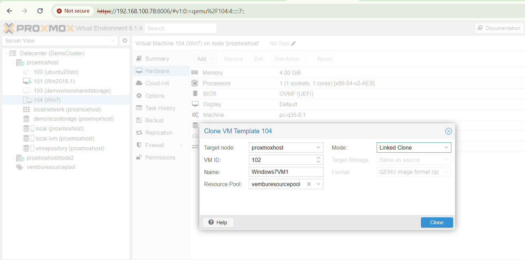Open the Resource Pool dropdown arrow

click(318, 184)
